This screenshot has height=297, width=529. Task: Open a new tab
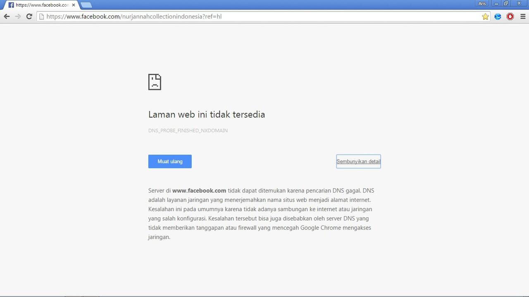click(x=86, y=5)
